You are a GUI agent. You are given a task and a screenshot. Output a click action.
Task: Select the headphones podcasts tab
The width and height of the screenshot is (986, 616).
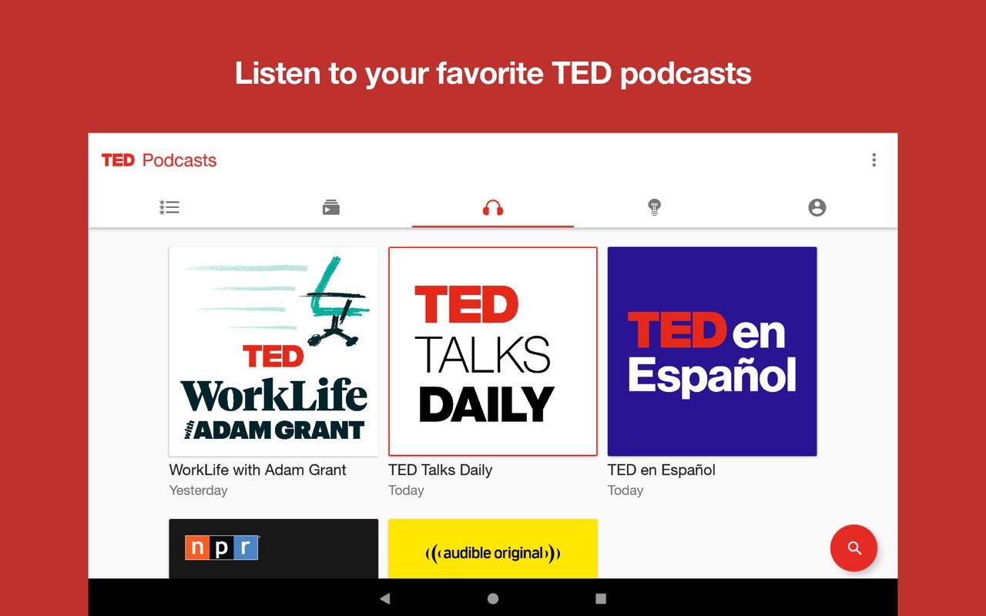tap(493, 207)
